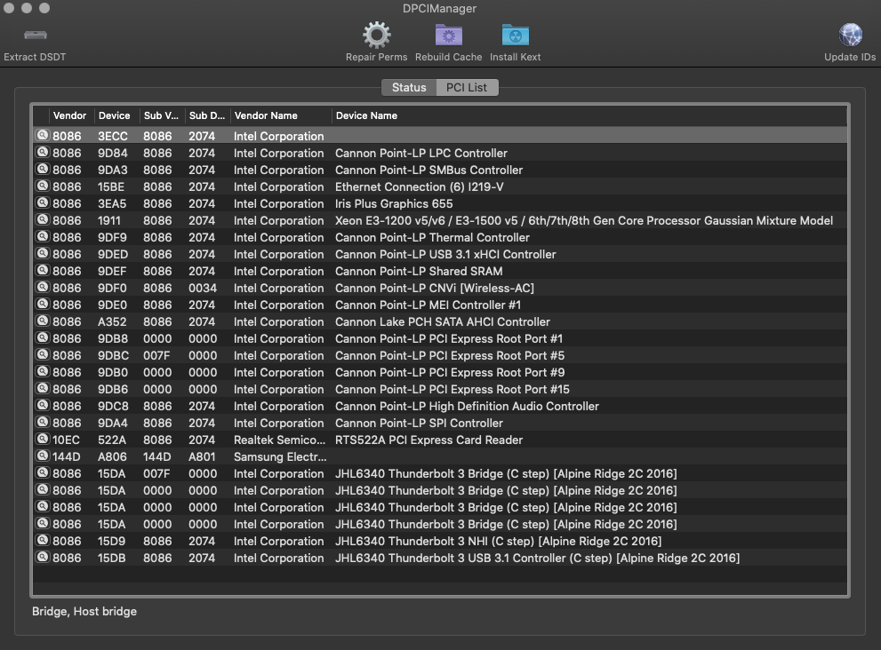Click the DPCIManager window title
This screenshot has width=881, height=650.
tap(439, 8)
